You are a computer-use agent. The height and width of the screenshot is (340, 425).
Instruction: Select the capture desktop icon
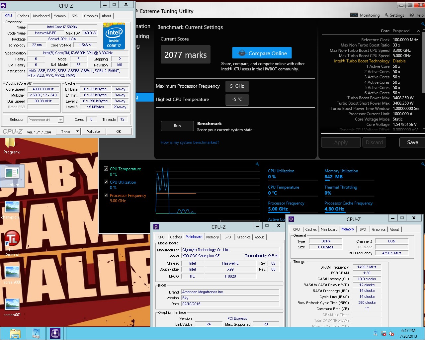click(x=12, y=176)
